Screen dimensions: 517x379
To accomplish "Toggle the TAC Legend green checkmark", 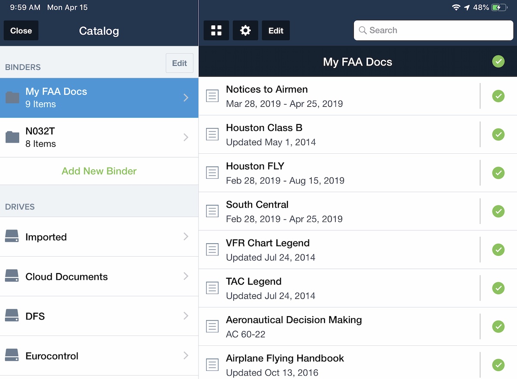I will [x=498, y=288].
